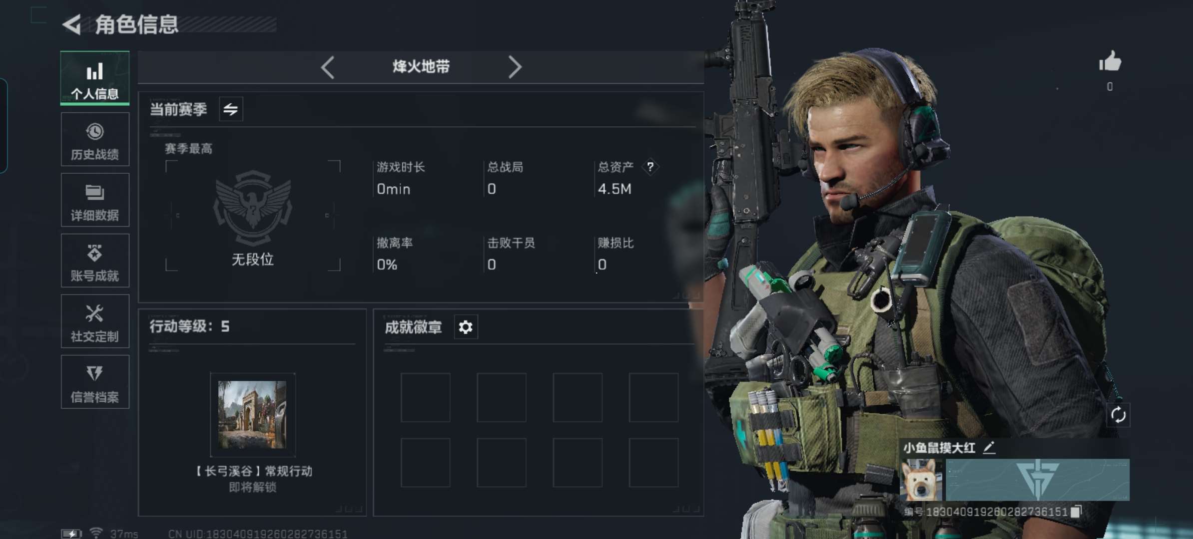The height and width of the screenshot is (539, 1193).
Task: Select the 长弓溪谷 operation thumbnail
Action: [252, 415]
